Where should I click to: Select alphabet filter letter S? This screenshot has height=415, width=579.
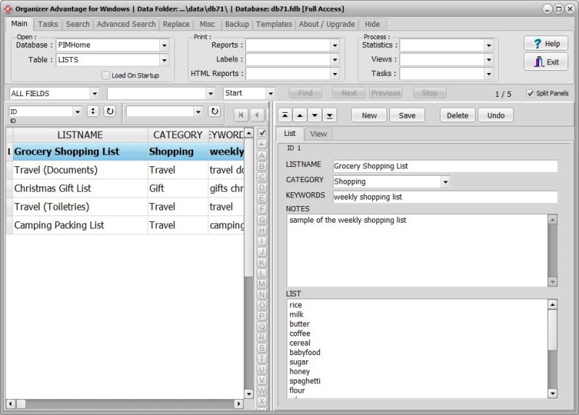pyautogui.click(x=262, y=348)
